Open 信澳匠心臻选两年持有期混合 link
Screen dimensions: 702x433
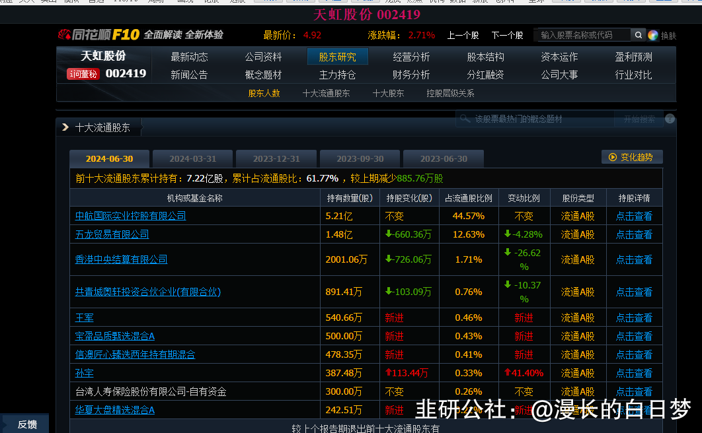[x=135, y=355]
